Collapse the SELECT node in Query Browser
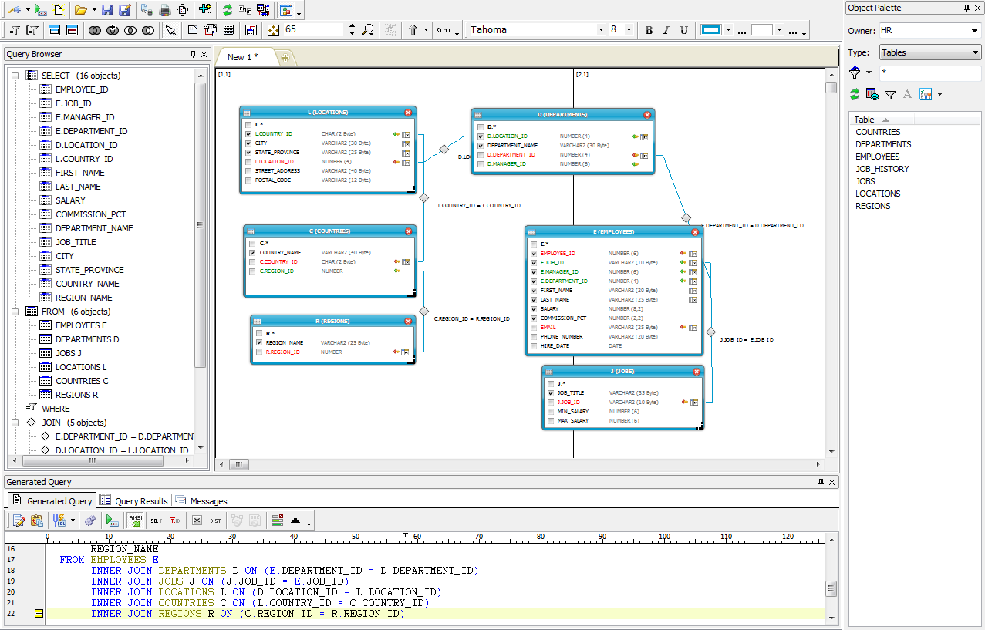This screenshot has width=985, height=630. point(15,76)
